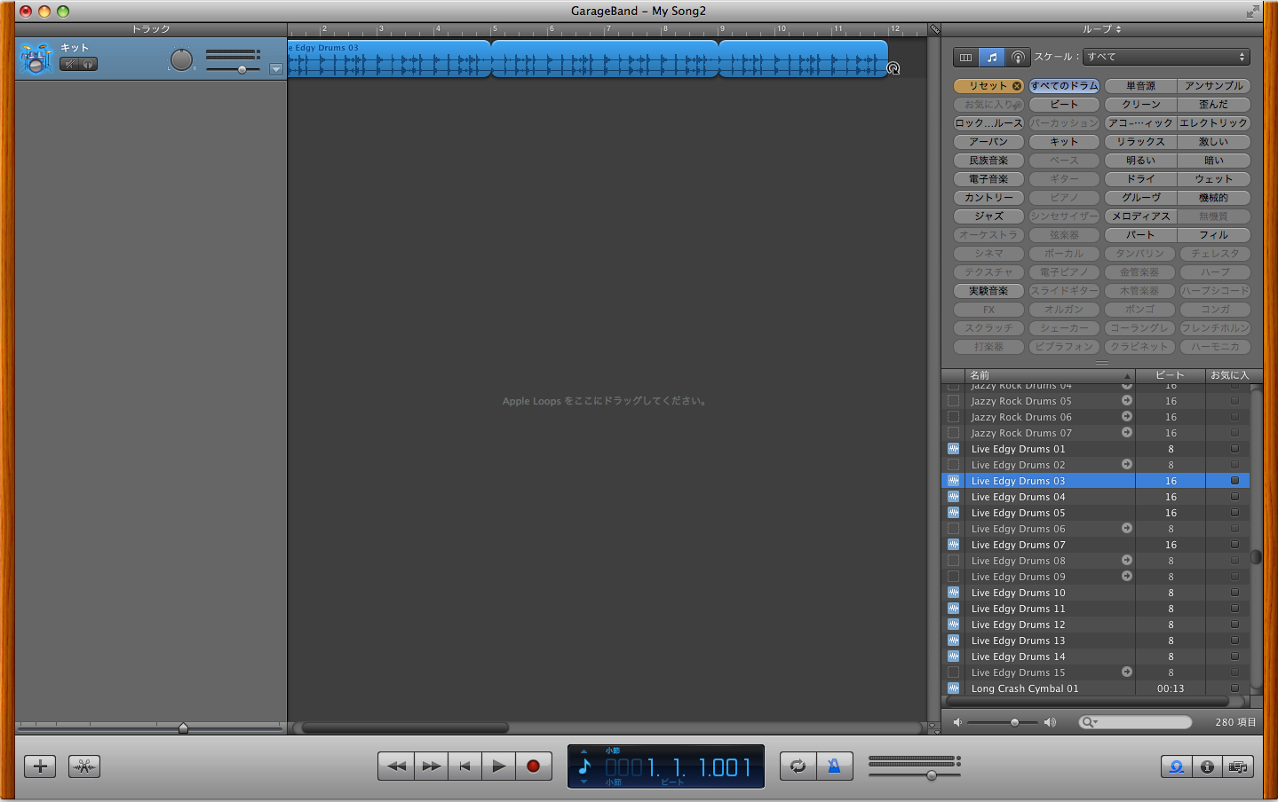1278x802 pixels.
Task: Select the キット keyword button
Action: (1064, 142)
